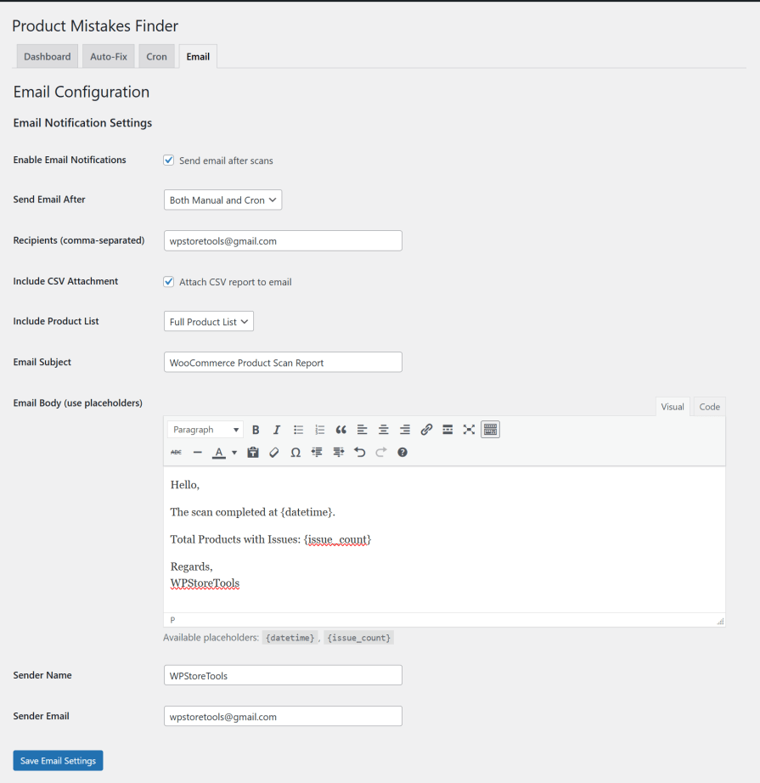Apply italic formatting to the email body
This screenshot has width=760, height=783.
tap(277, 430)
